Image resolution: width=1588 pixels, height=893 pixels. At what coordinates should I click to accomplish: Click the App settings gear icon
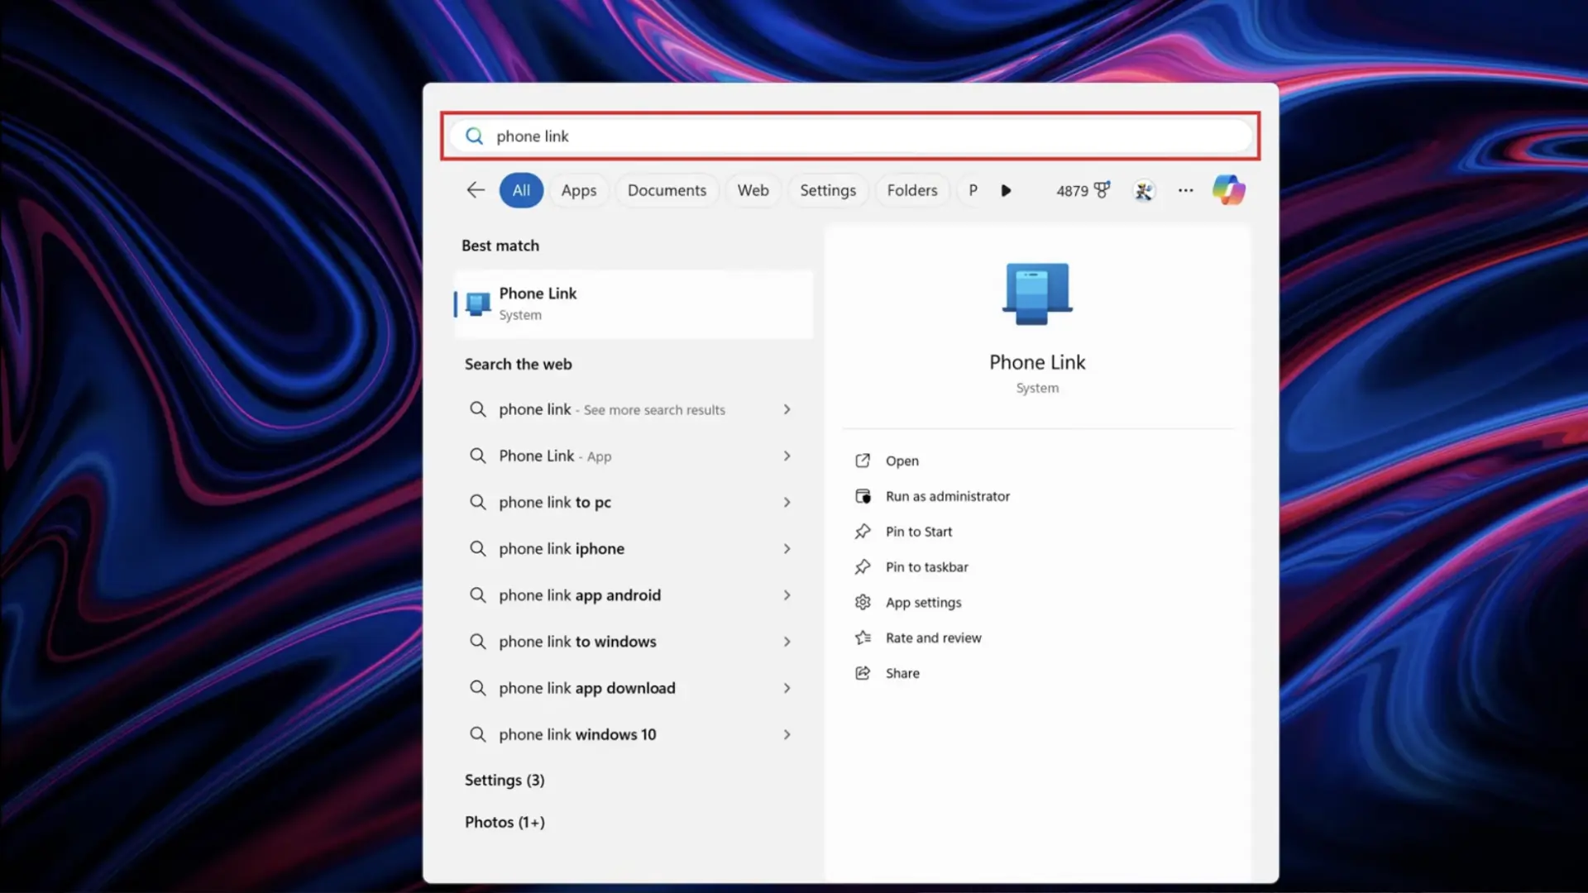[x=863, y=602]
